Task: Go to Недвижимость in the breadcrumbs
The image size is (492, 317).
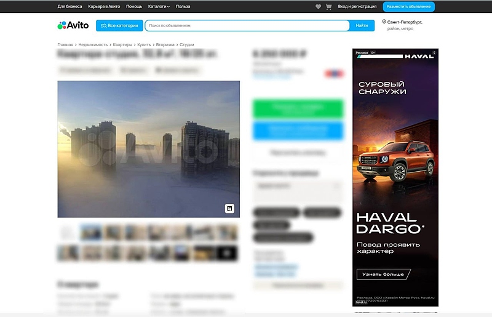Action: coord(93,45)
